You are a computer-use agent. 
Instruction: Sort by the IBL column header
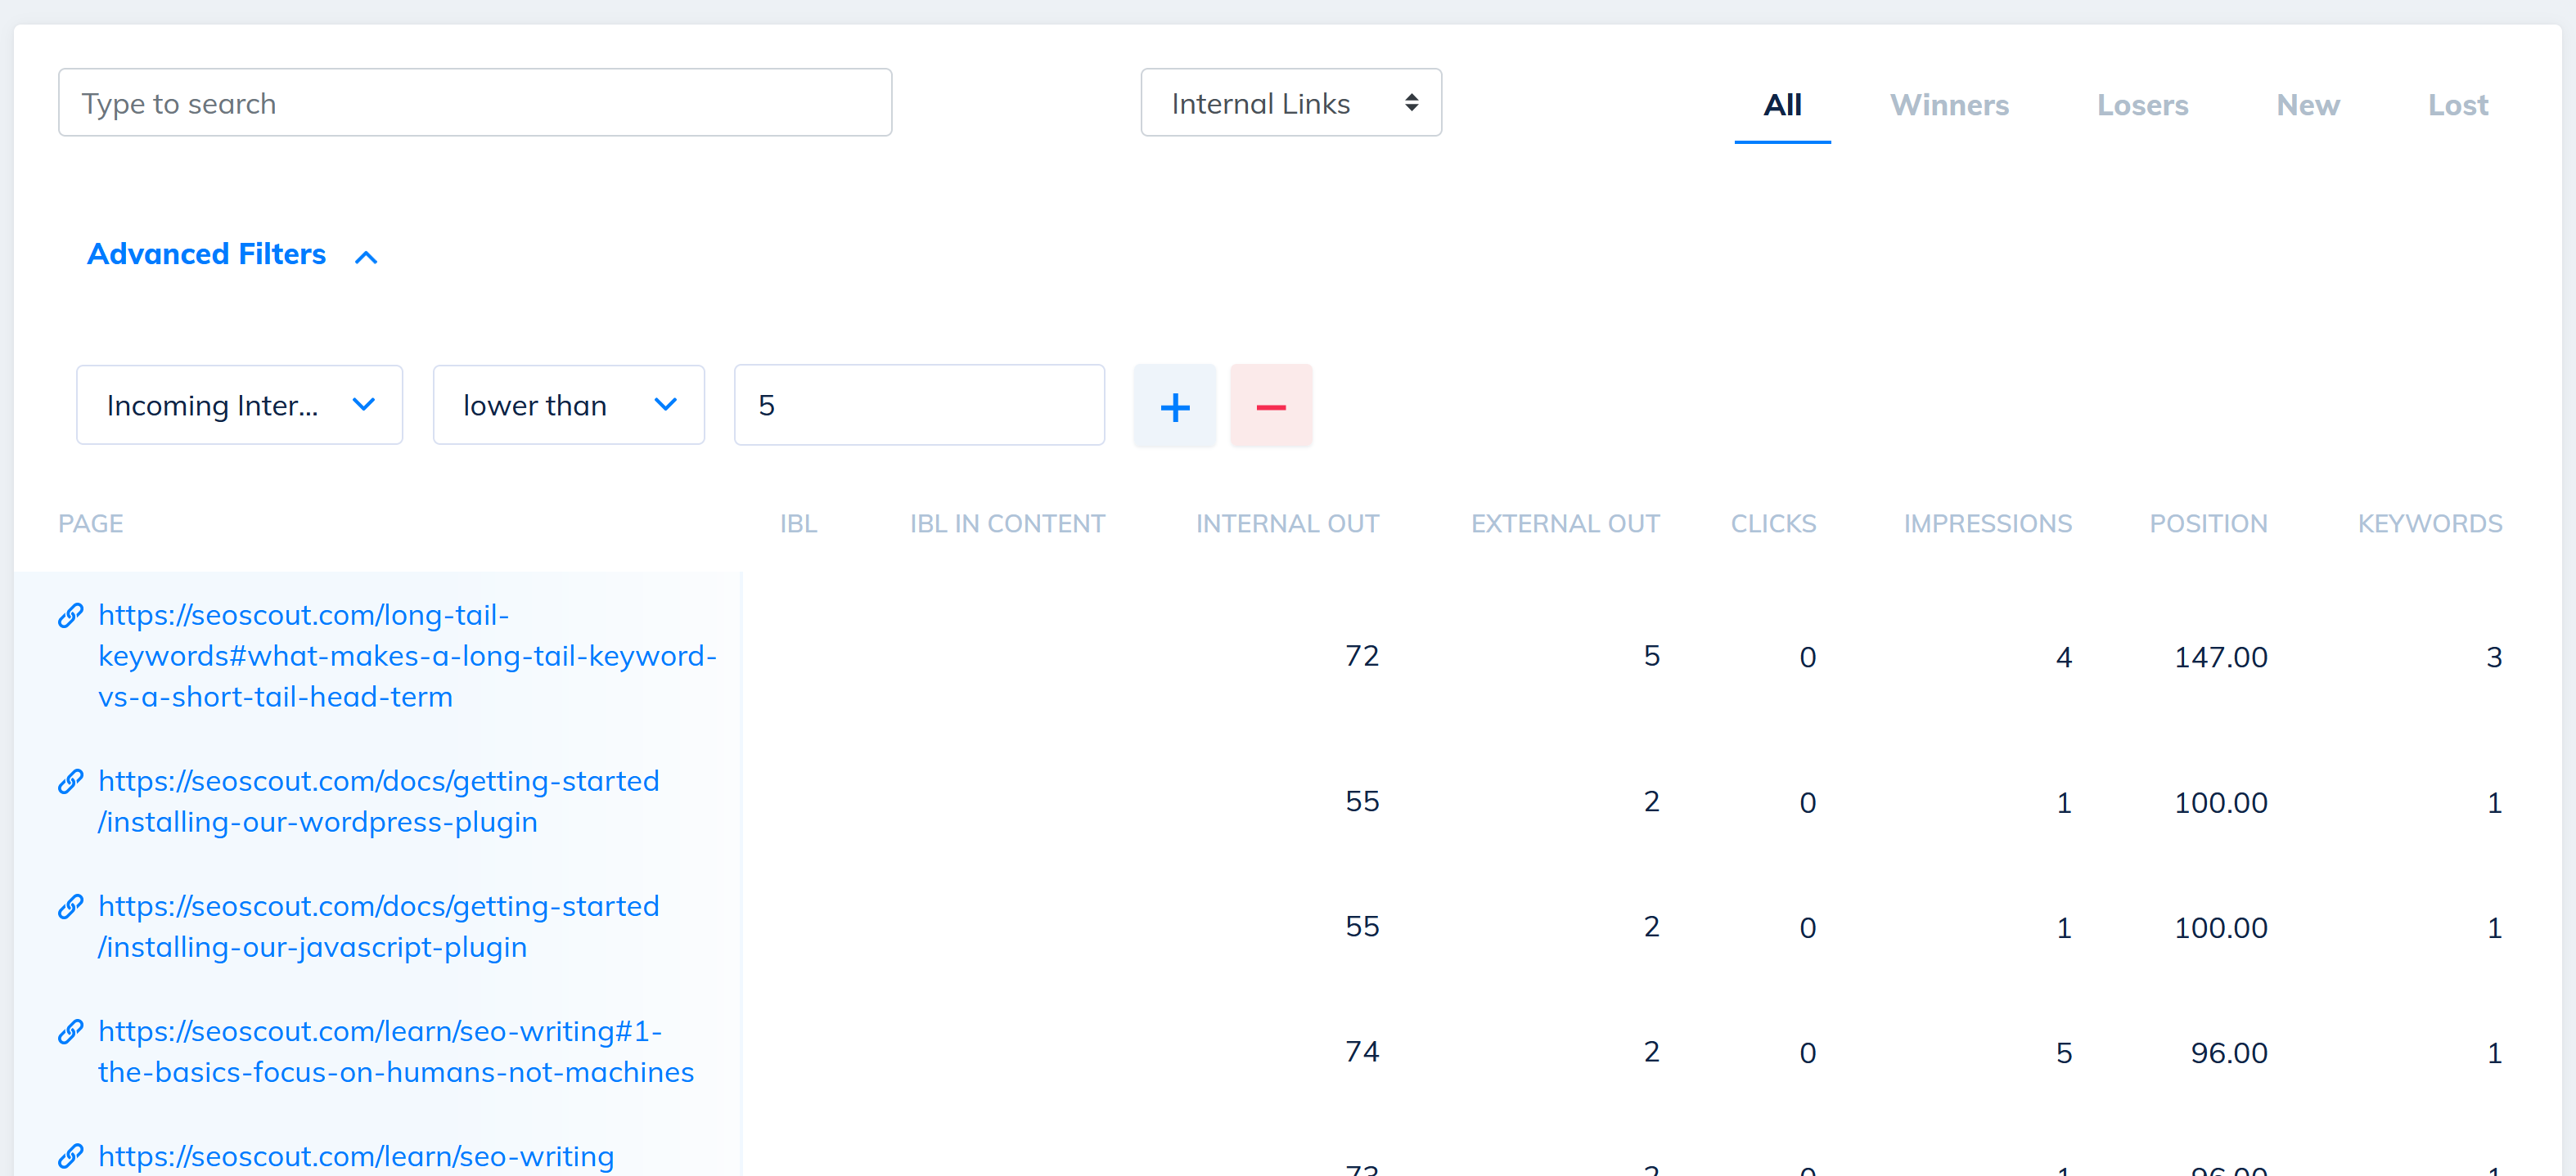[x=798, y=523]
